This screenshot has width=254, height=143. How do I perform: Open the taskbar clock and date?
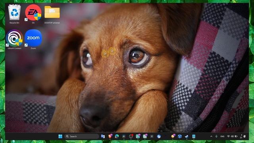click(241, 136)
